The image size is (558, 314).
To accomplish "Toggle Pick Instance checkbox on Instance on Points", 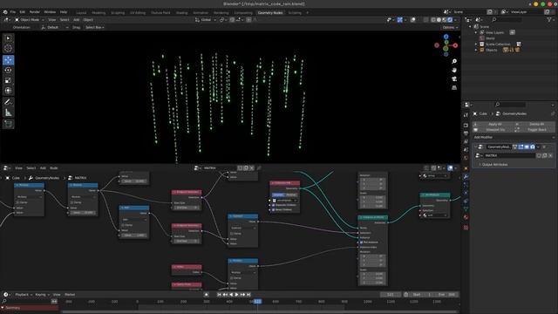I will coord(361,242).
